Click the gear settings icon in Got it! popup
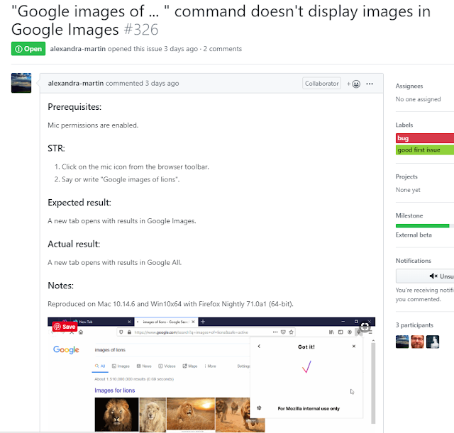 pyautogui.click(x=259, y=408)
